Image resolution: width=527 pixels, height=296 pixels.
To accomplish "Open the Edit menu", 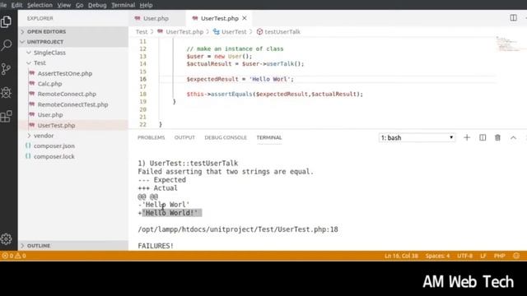I will [16, 5].
